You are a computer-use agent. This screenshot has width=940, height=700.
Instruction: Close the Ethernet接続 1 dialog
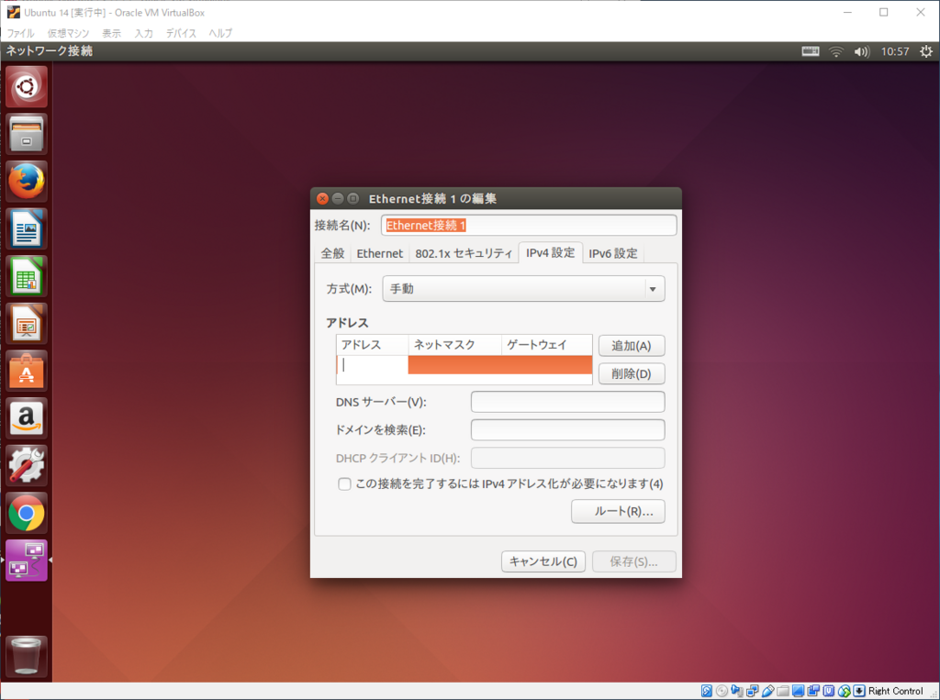click(322, 198)
